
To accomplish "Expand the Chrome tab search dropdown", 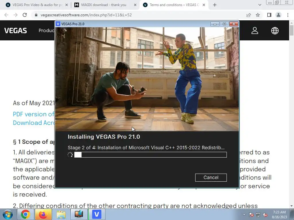I will pyautogui.click(x=260, y=5).
